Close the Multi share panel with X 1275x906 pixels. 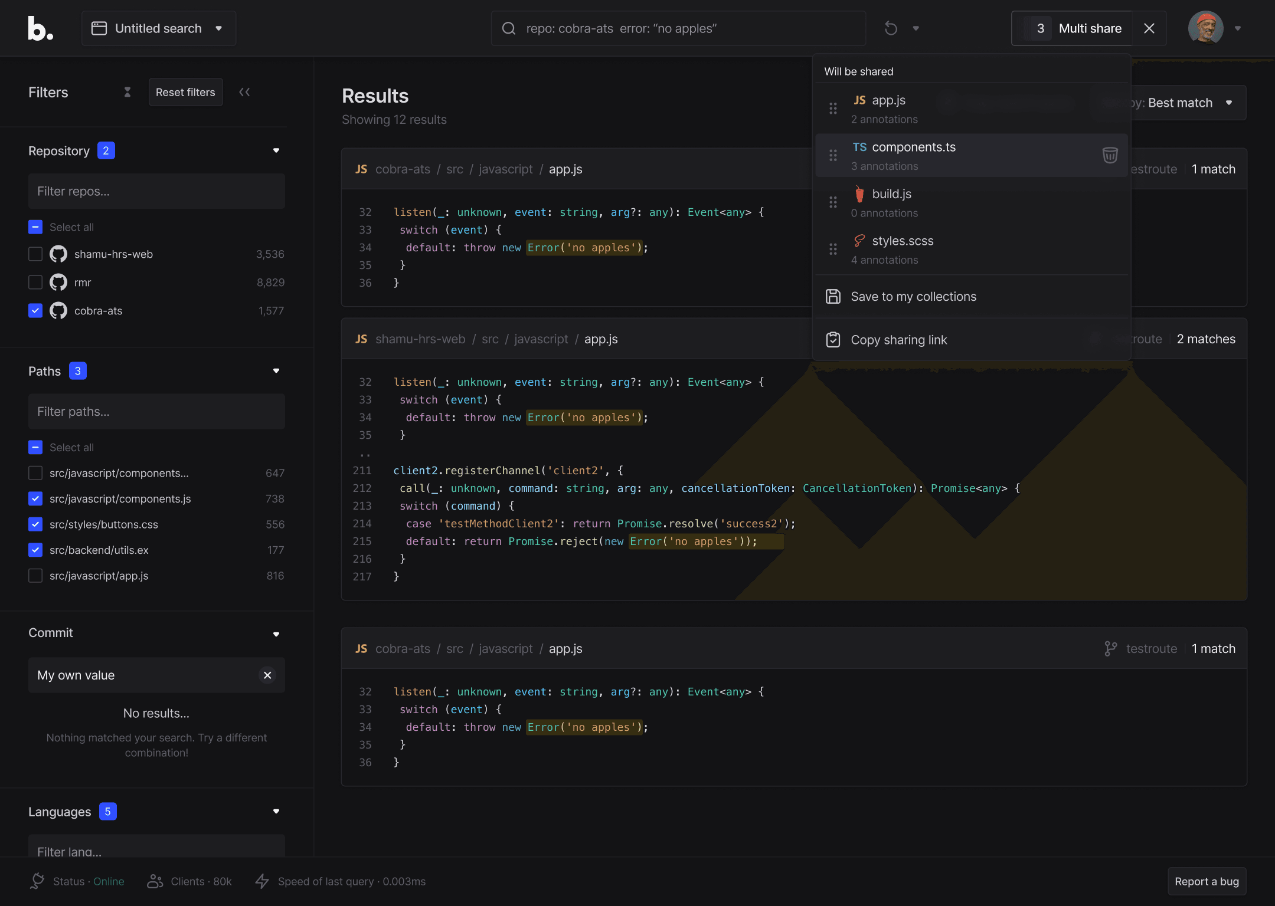point(1149,28)
